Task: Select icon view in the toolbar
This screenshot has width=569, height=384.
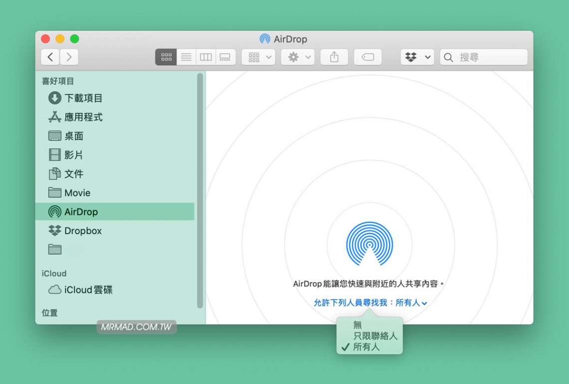Action: tap(165, 57)
